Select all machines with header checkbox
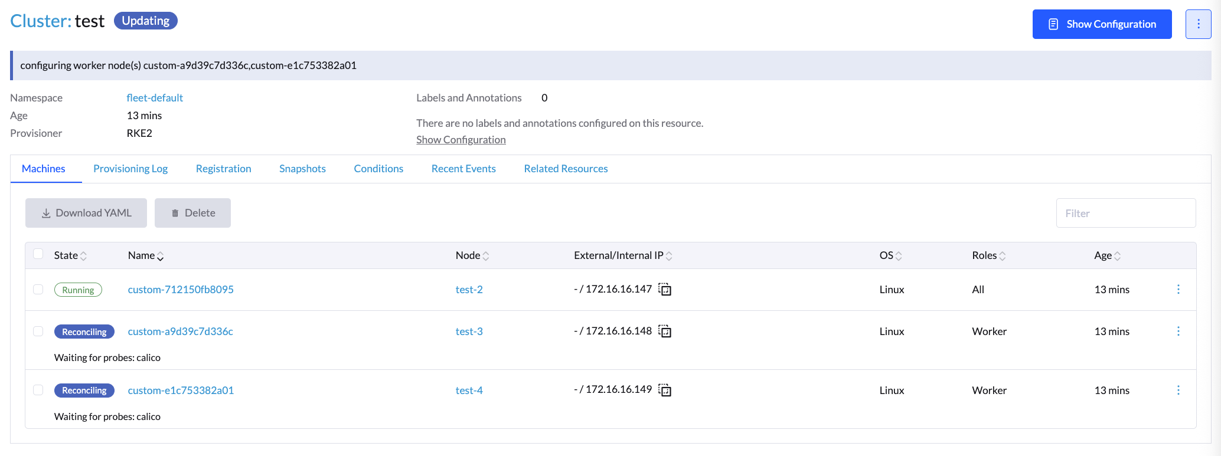Viewport: 1221px width, 456px height. (x=38, y=254)
